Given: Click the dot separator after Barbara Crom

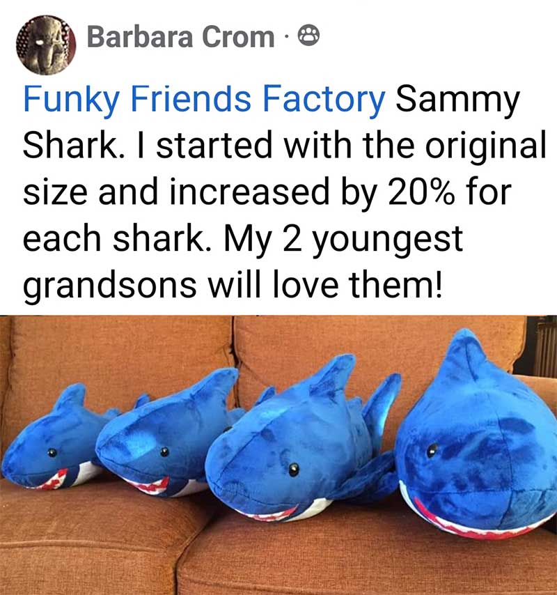Looking at the screenshot, I should click(x=287, y=37).
